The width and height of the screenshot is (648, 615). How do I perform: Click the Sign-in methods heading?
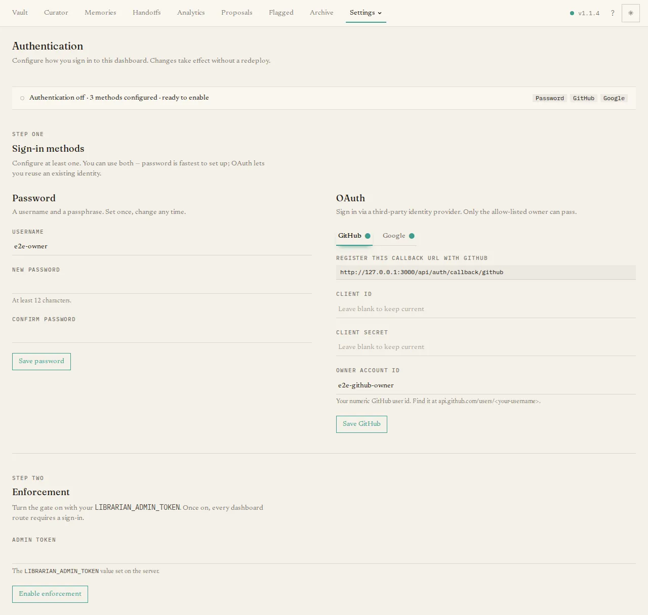48,149
